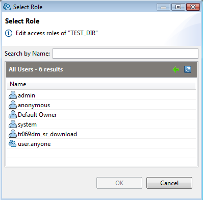Choose Default Owner from the user list

(102, 115)
